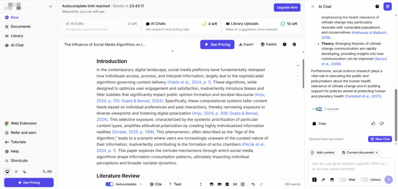Screen dimensions: 398x189
Task: Open AI Edits usage card
Action: 101,26
